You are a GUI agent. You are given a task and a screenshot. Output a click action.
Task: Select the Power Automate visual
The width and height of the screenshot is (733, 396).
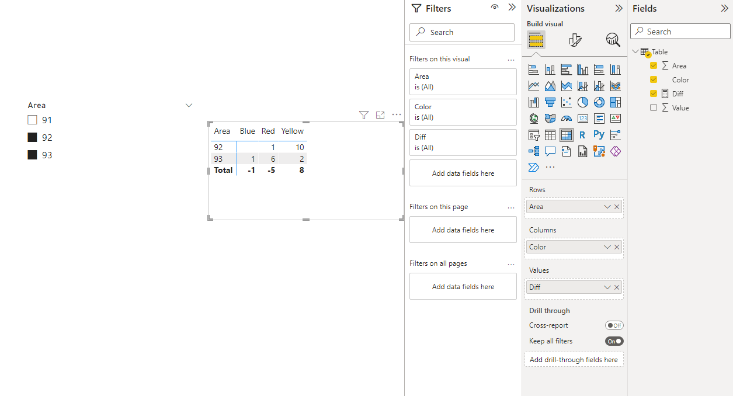pyautogui.click(x=533, y=168)
